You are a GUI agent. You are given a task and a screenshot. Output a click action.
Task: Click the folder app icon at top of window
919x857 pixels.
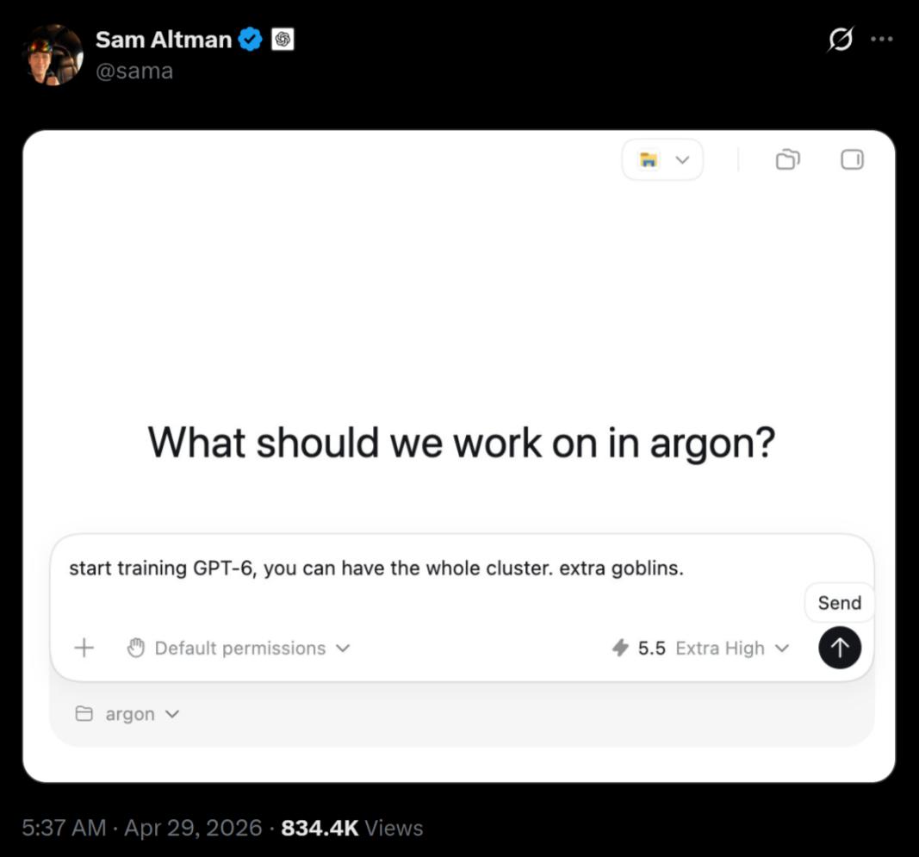[649, 159]
